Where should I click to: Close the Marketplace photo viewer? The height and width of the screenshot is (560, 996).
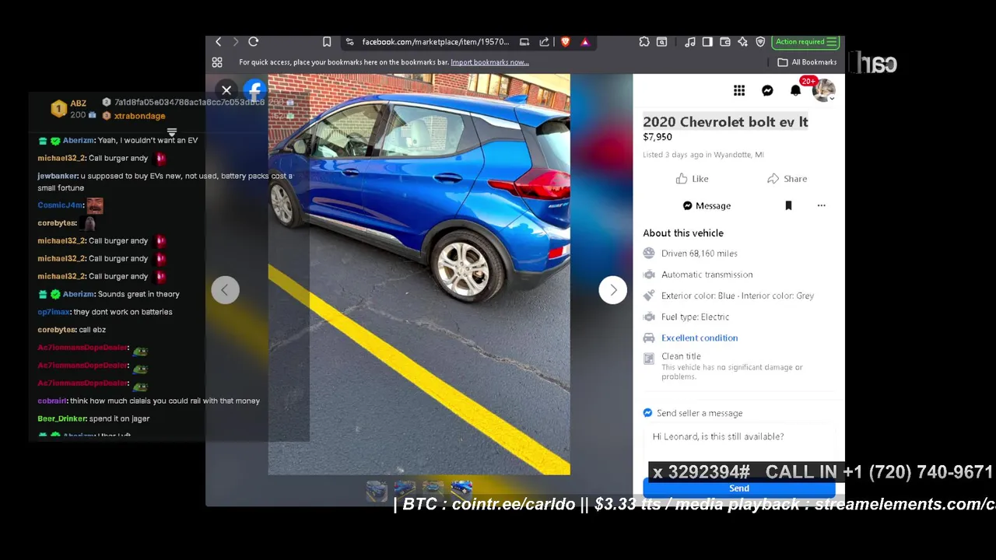pyautogui.click(x=226, y=90)
